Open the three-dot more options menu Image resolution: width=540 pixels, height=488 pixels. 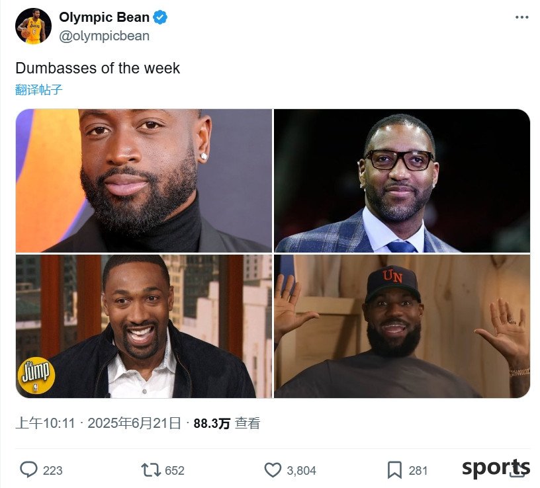coord(521,17)
